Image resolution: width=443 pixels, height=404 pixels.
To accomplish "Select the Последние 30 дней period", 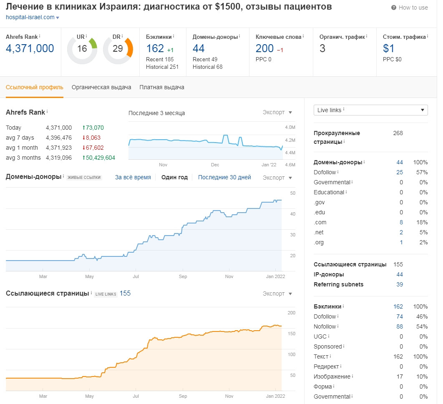I will point(224,177).
